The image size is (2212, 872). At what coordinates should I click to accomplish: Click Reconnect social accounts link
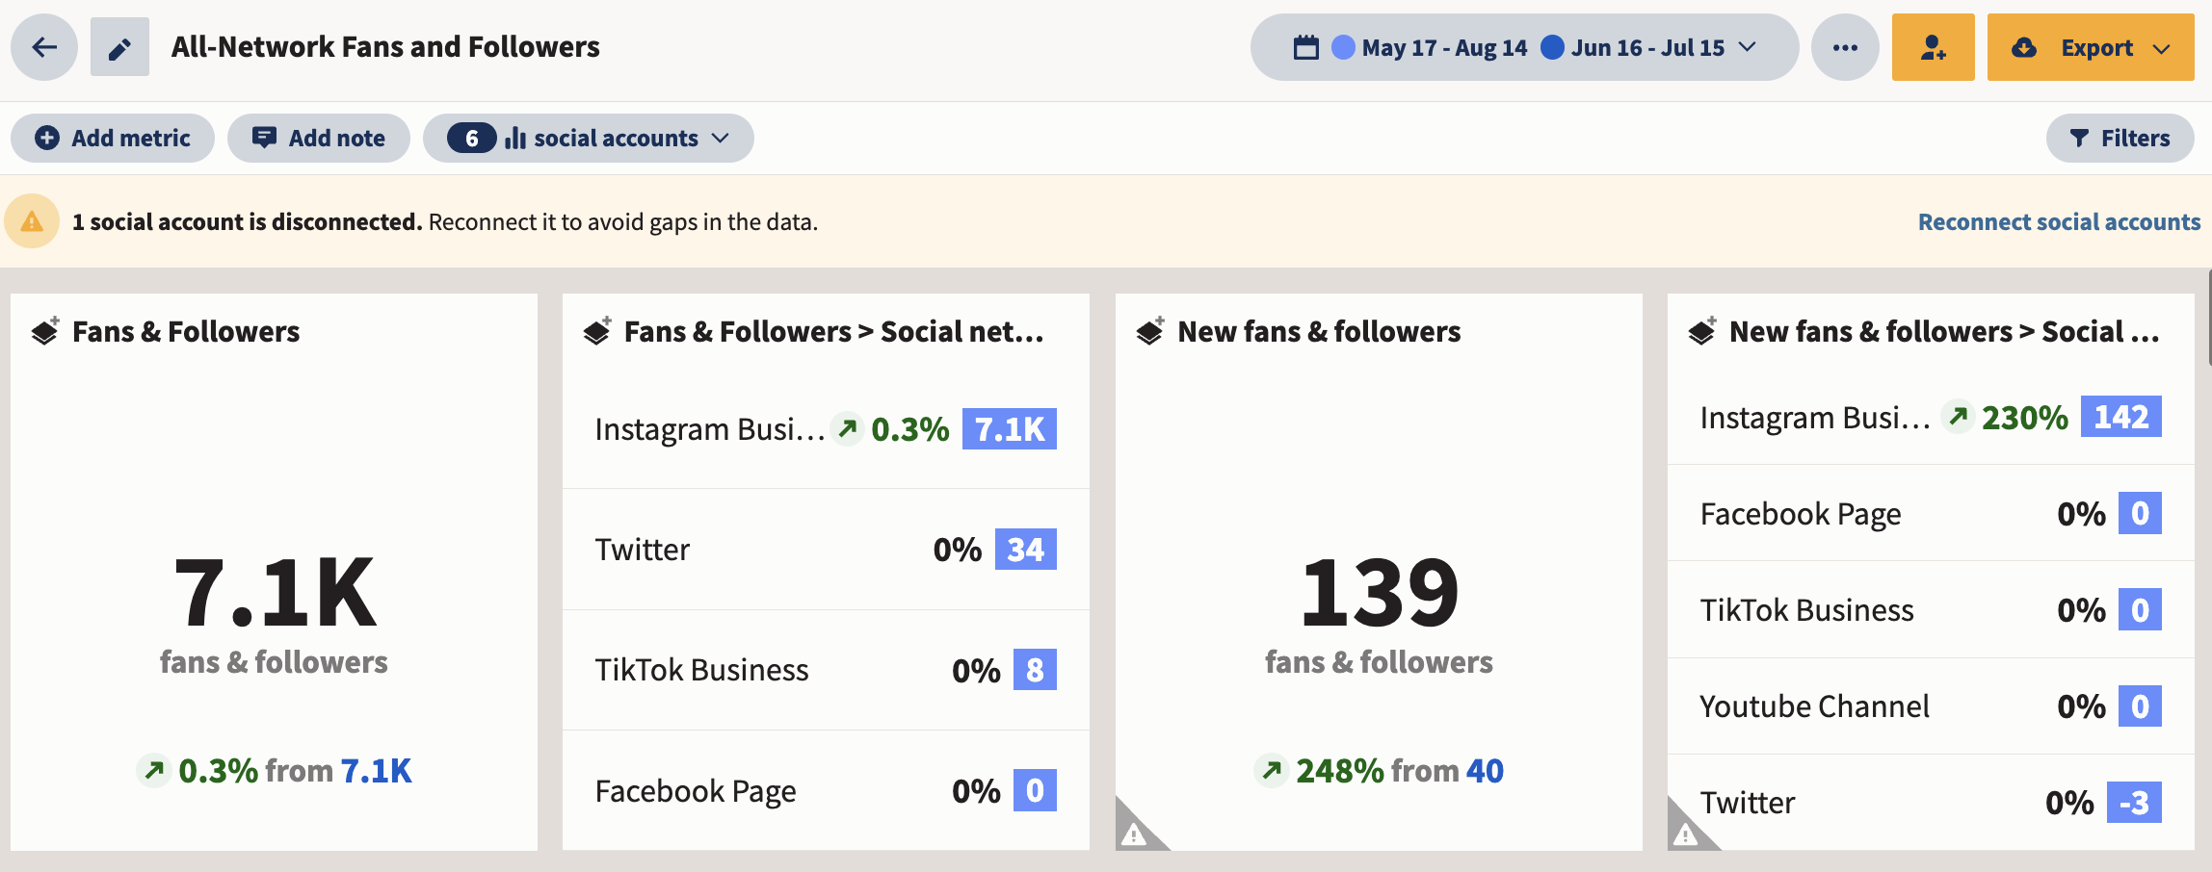(x=2059, y=222)
